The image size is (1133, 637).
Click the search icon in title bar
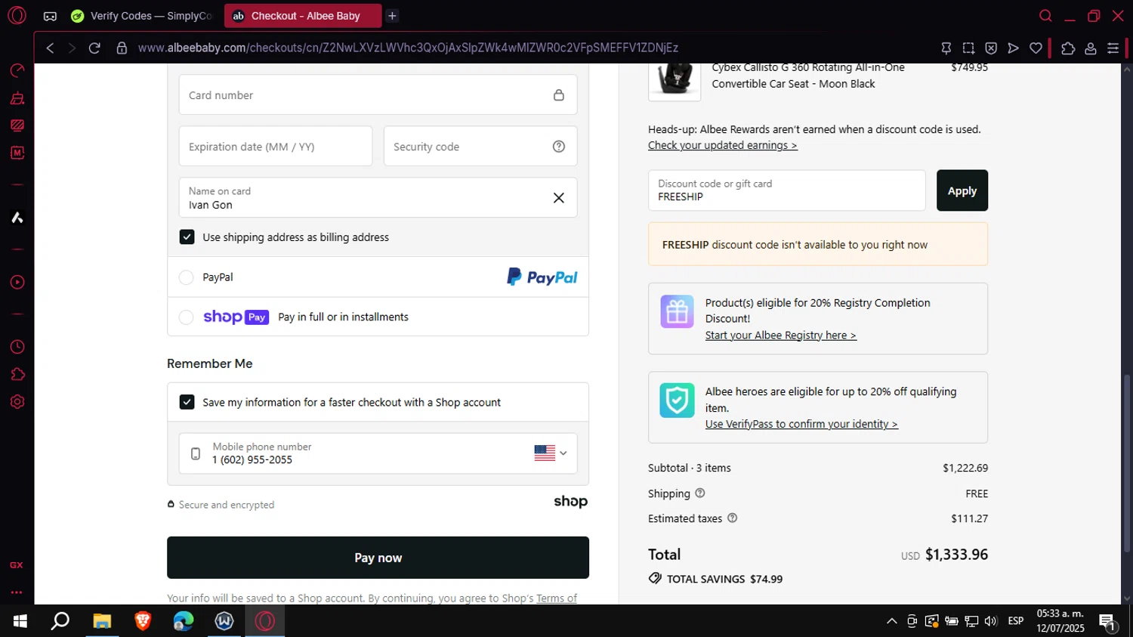tap(1045, 16)
